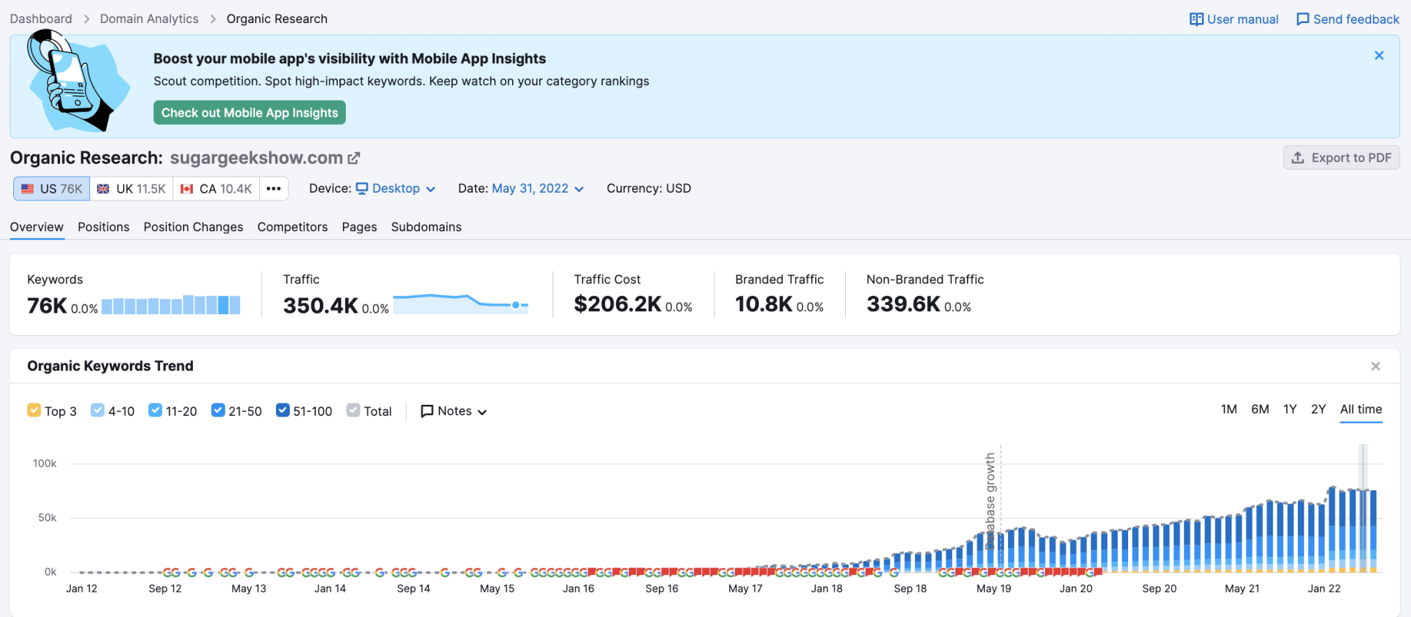Click the Organic Research breadcrumb
The width and height of the screenshot is (1411, 617).
pyautogui.click(x=277, y=19)
